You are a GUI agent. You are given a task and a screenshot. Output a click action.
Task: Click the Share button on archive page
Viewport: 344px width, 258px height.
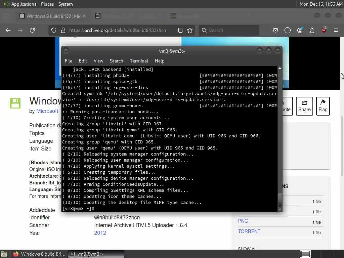coord(304,106)
